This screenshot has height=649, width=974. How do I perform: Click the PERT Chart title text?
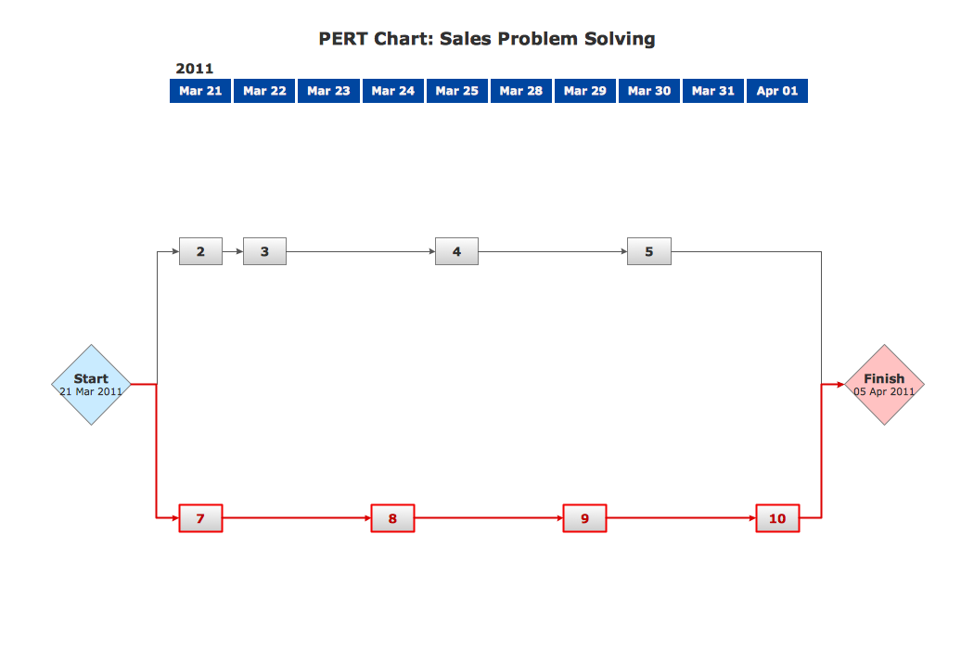[x=487, y=39]
